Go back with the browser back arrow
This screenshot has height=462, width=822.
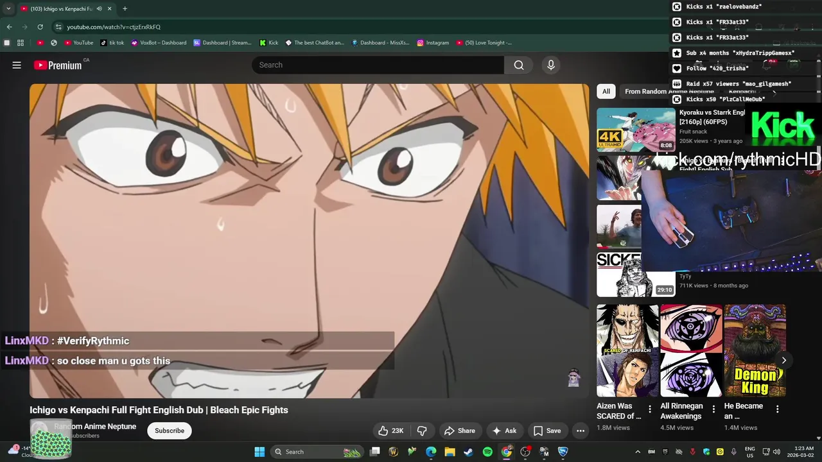(x=9, y=27)
